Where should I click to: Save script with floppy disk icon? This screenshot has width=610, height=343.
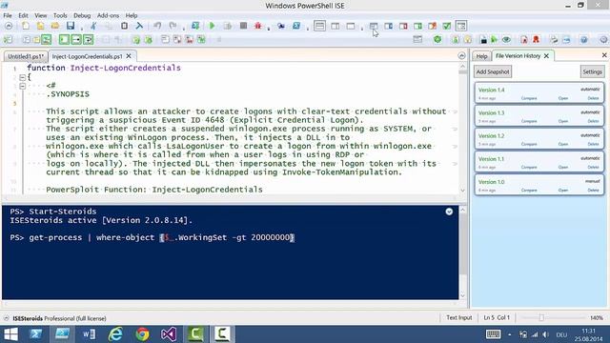coord(71,26)
